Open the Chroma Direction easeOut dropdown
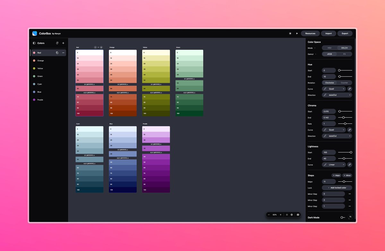This screenshot has height=251, width=385. (x=337, y=136)
